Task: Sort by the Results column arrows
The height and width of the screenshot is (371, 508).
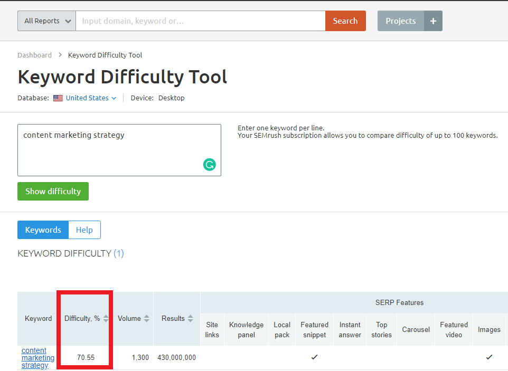Action: click(x=191, y=318)
